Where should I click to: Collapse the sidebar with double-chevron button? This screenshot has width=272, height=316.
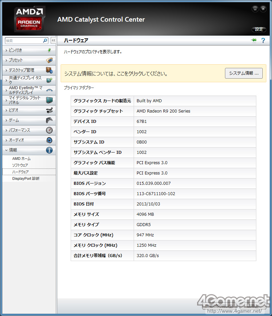[53, 41]
